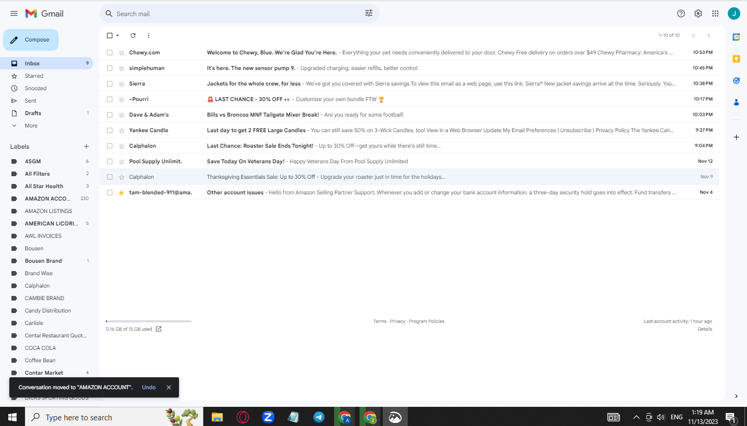Show the previous page of emails
This screenshot has height=426, width=747.
coord(693,35)
